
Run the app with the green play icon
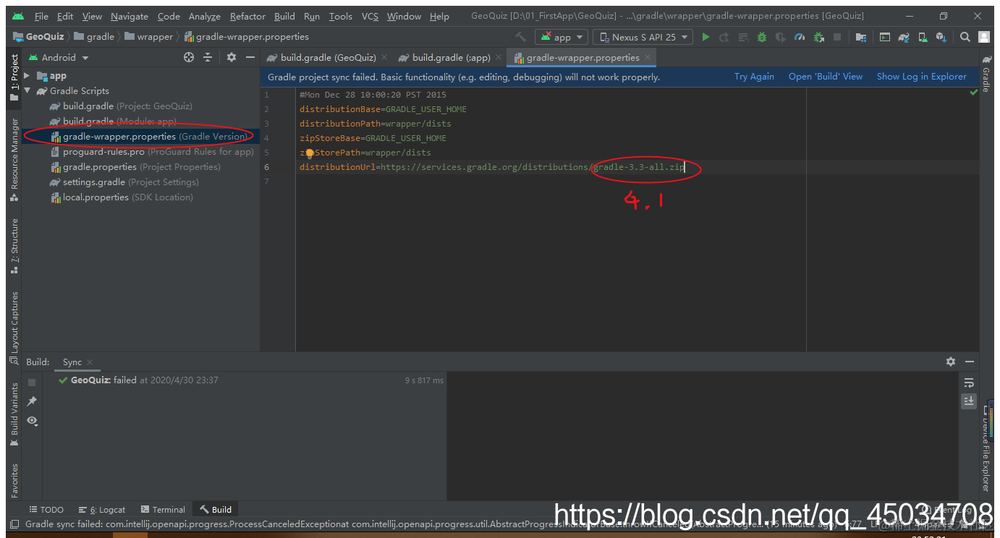pos(706,37)
